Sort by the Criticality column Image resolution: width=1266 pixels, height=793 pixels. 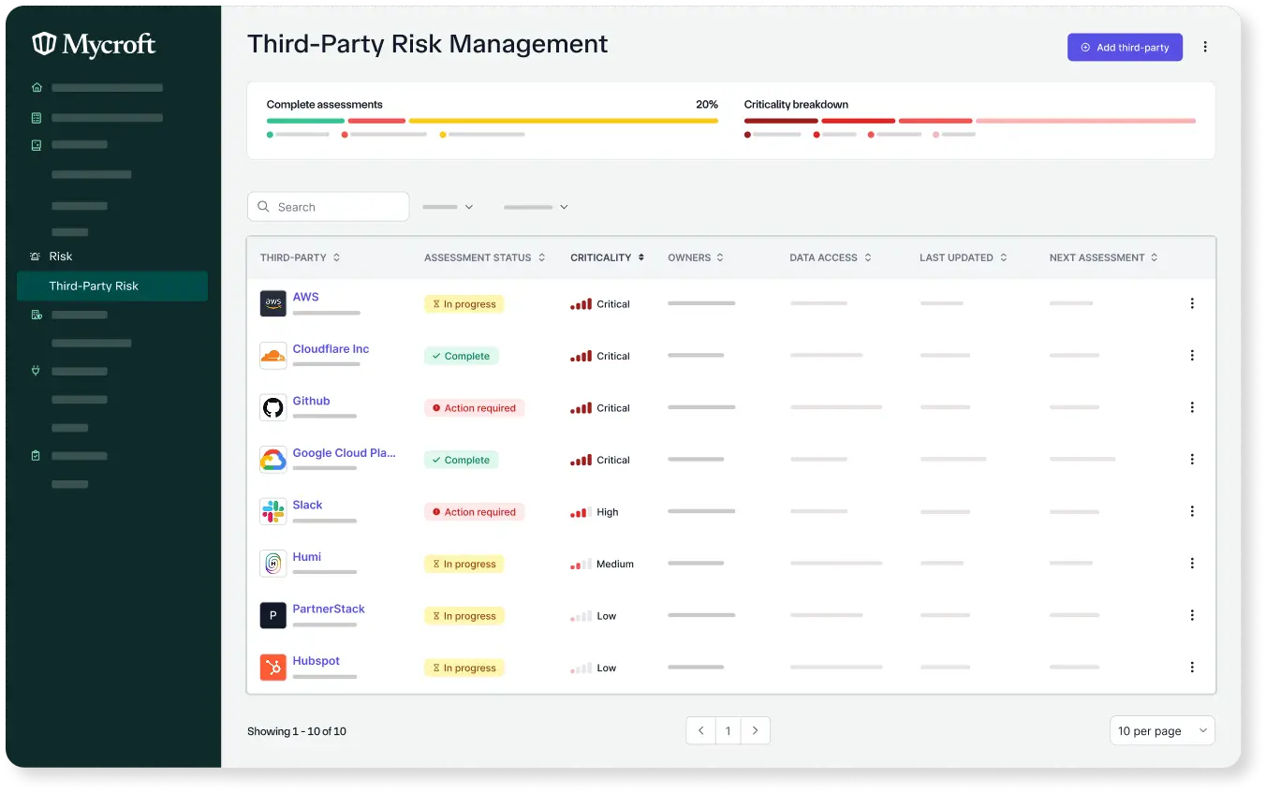click(x=608, y=257)
